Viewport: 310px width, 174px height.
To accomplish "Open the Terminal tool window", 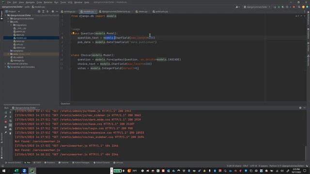I will coord(63,162).
